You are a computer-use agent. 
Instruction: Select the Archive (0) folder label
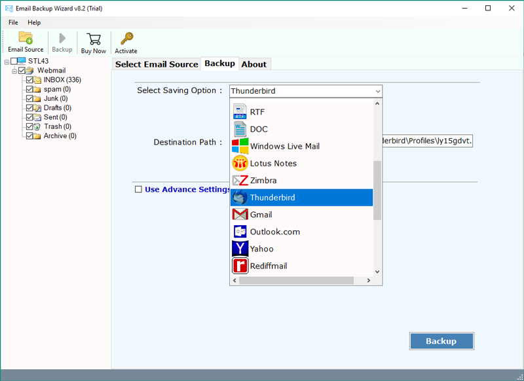(x=60, y=136)
